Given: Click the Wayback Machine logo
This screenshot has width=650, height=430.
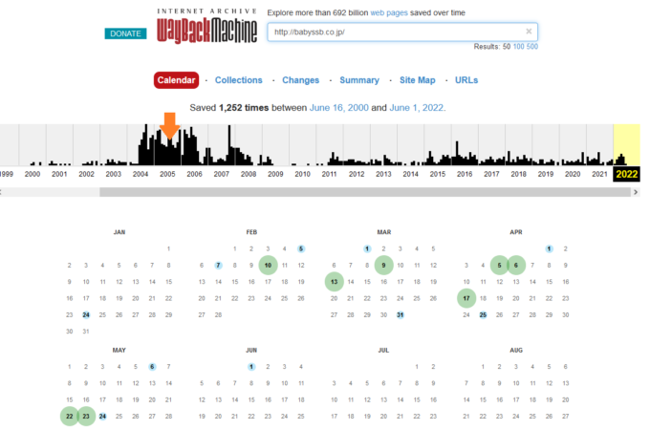Looking at the screenshot, I should (x=206, y=27).
